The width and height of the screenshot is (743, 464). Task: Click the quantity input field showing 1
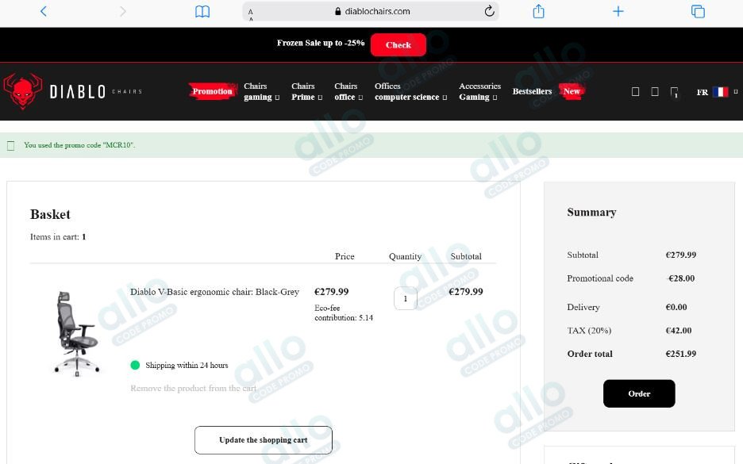(405, 299)
